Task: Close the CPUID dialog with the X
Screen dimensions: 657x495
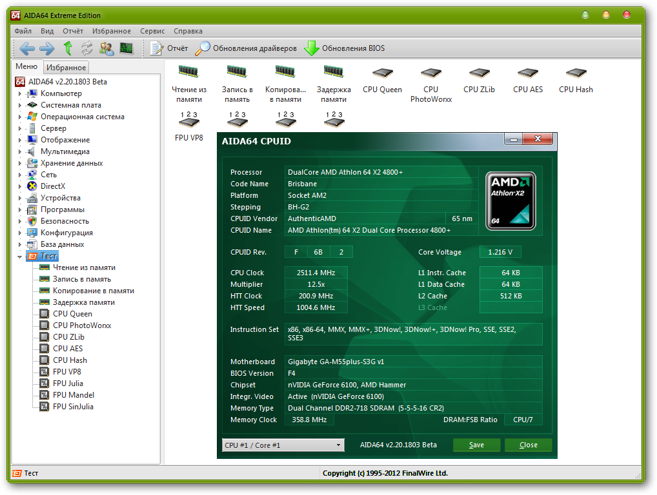Action: click(x=538, y=139)
